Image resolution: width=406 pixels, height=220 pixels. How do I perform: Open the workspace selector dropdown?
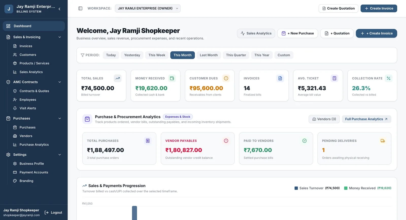(x=148, y=8)
